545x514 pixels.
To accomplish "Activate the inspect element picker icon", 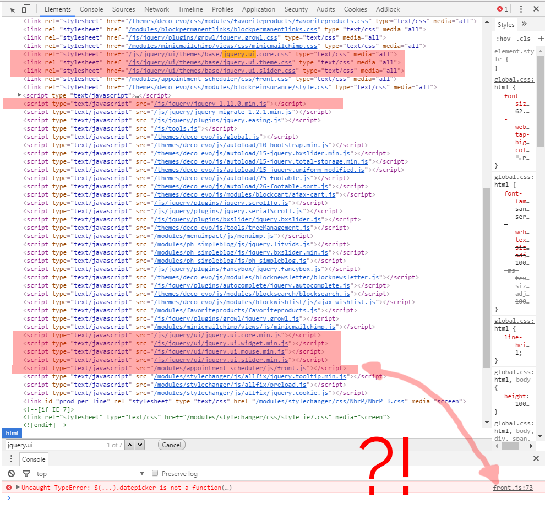I will click(11, 9).
